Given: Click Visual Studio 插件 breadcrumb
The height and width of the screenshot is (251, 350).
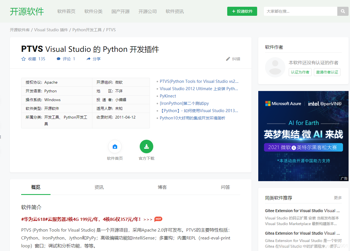Looking at the screenshot, I should [51, 30].
